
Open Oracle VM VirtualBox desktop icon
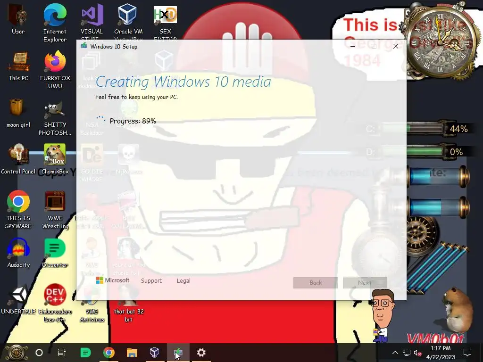coord(128,22)
